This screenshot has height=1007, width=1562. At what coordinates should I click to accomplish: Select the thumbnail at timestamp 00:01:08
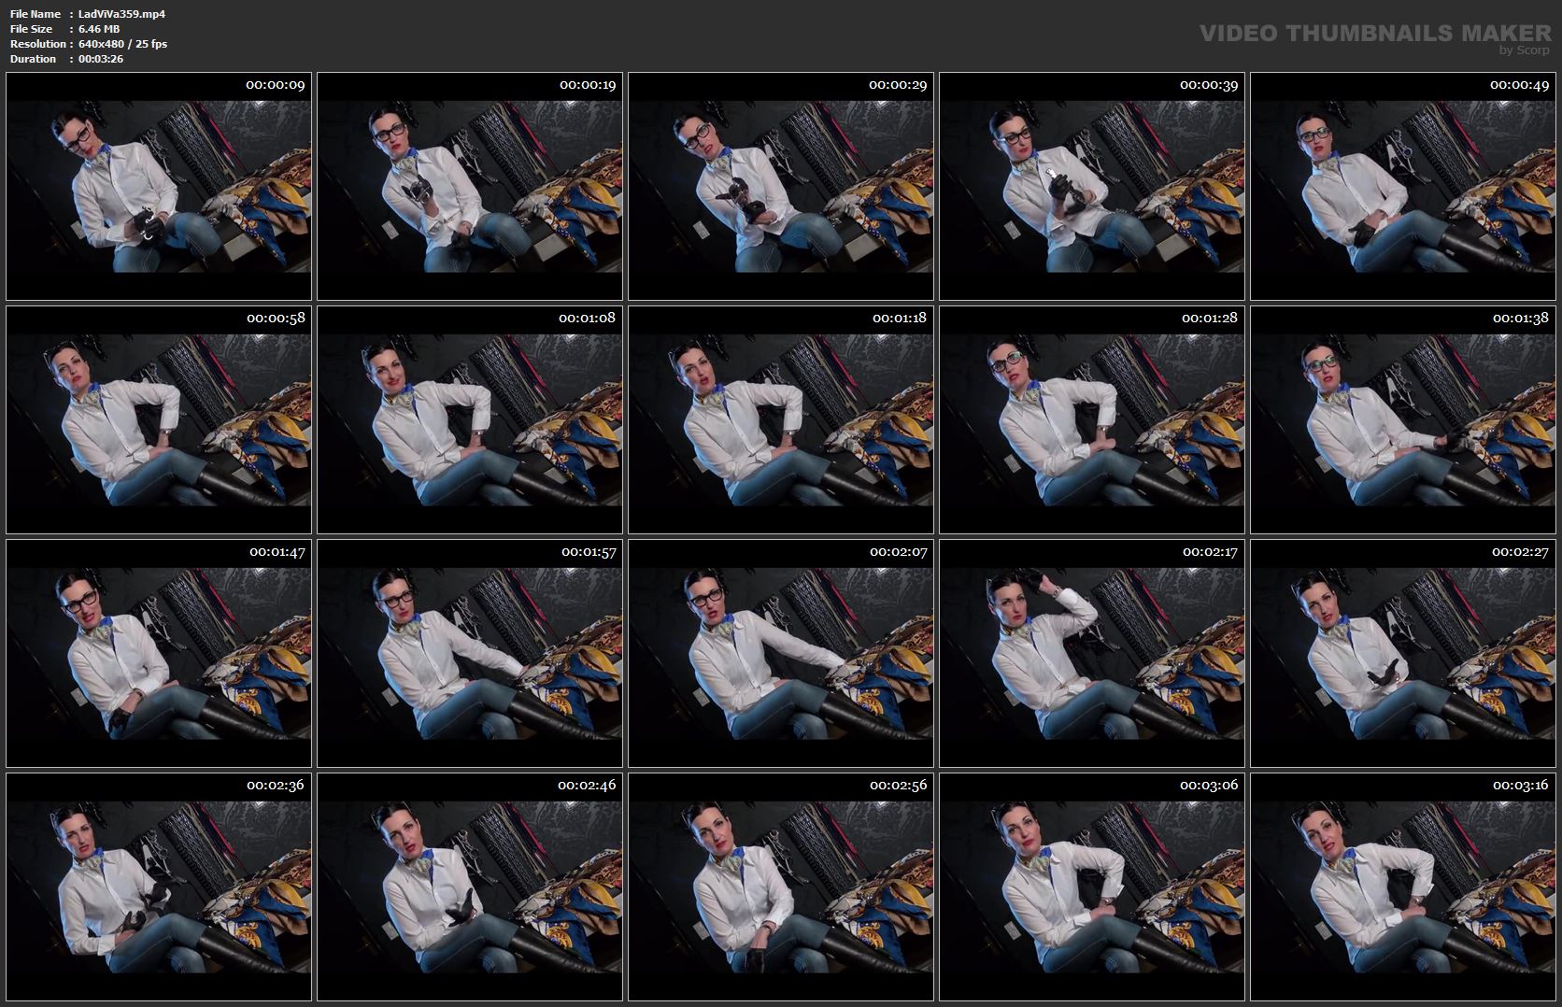(470, 419)
